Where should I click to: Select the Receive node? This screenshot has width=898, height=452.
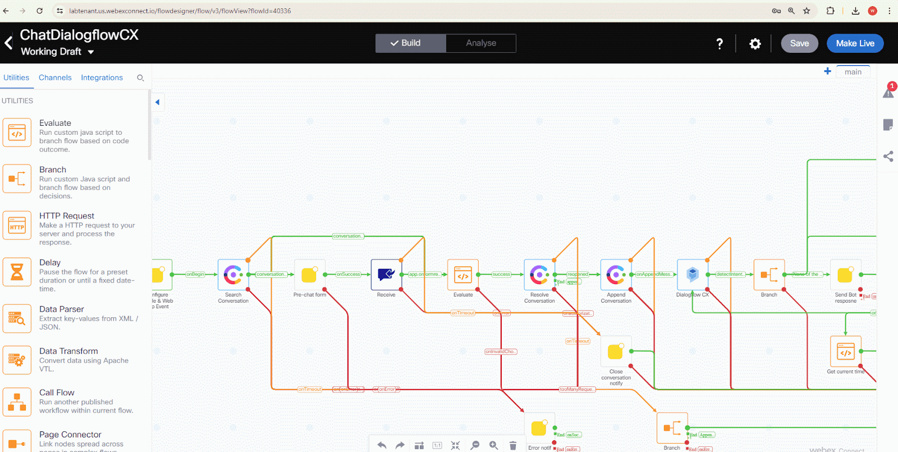386,275
